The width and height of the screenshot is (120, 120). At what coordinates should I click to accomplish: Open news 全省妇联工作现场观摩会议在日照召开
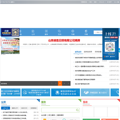pyautogui.click(x=87, y=62)
